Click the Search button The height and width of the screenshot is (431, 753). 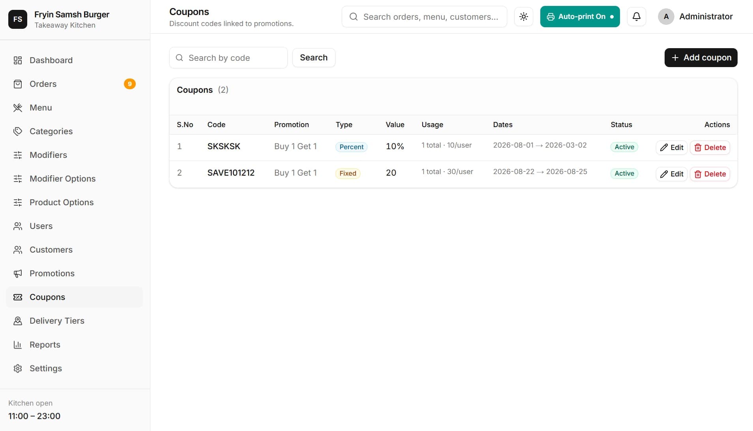(314, 58)
